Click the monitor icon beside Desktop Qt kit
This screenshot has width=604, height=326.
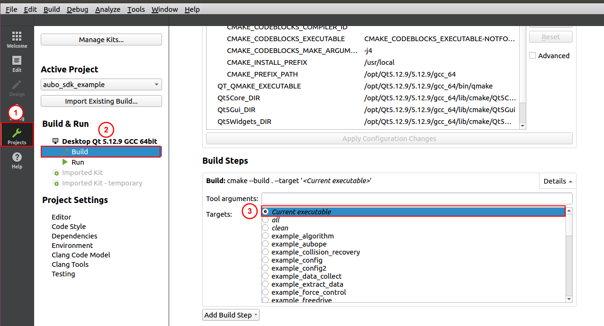click(56, 141)
